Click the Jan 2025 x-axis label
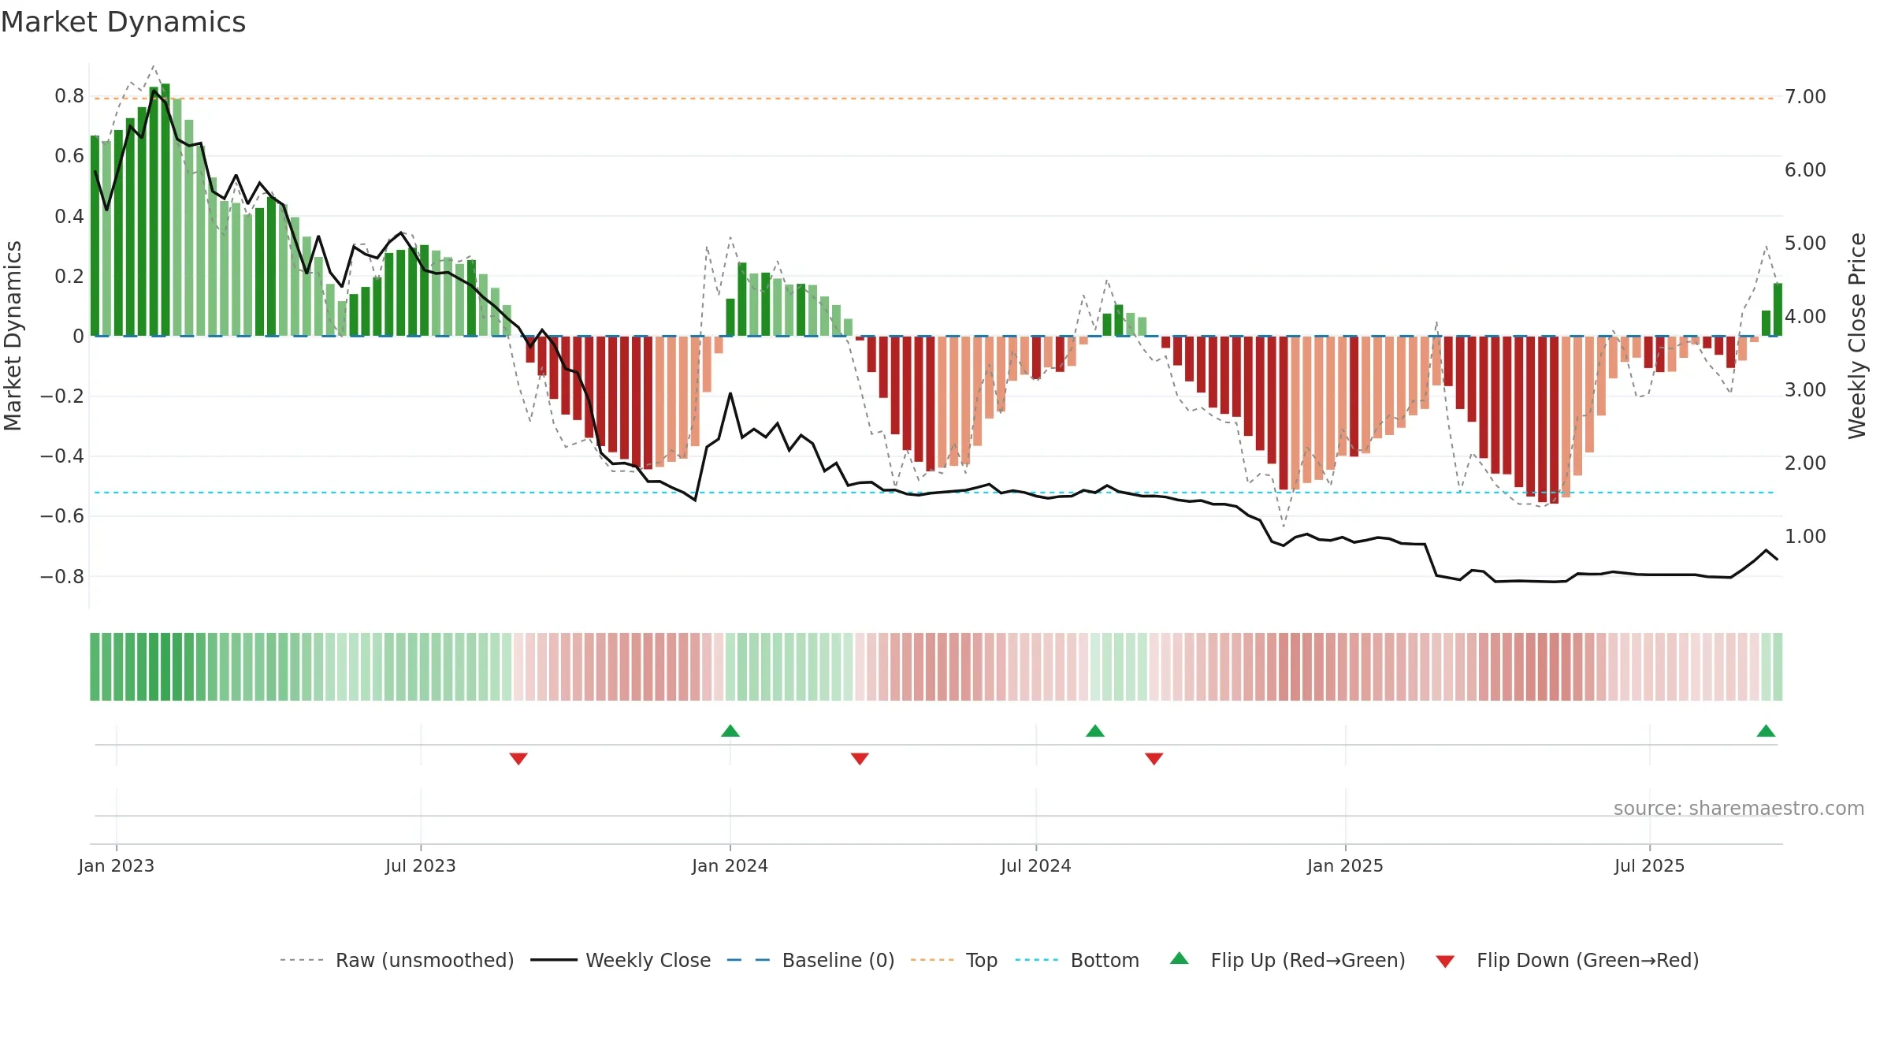The image size is (1891, 1064). (x=1346, y=865)
